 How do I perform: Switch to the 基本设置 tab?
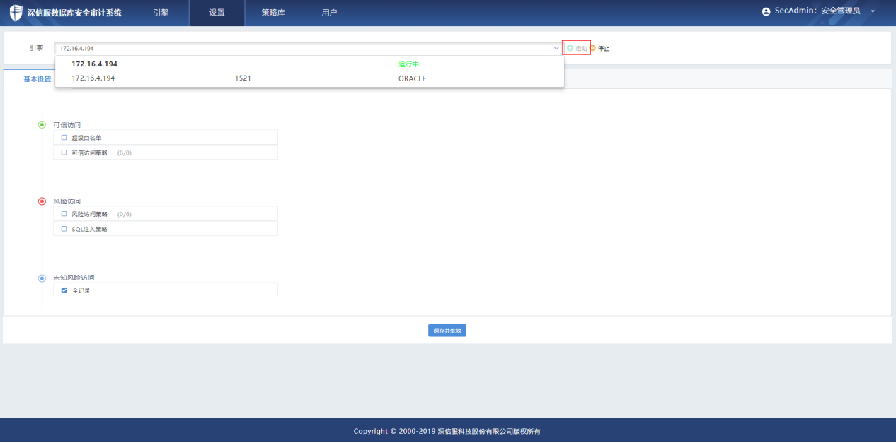click(x=38, y=79)
